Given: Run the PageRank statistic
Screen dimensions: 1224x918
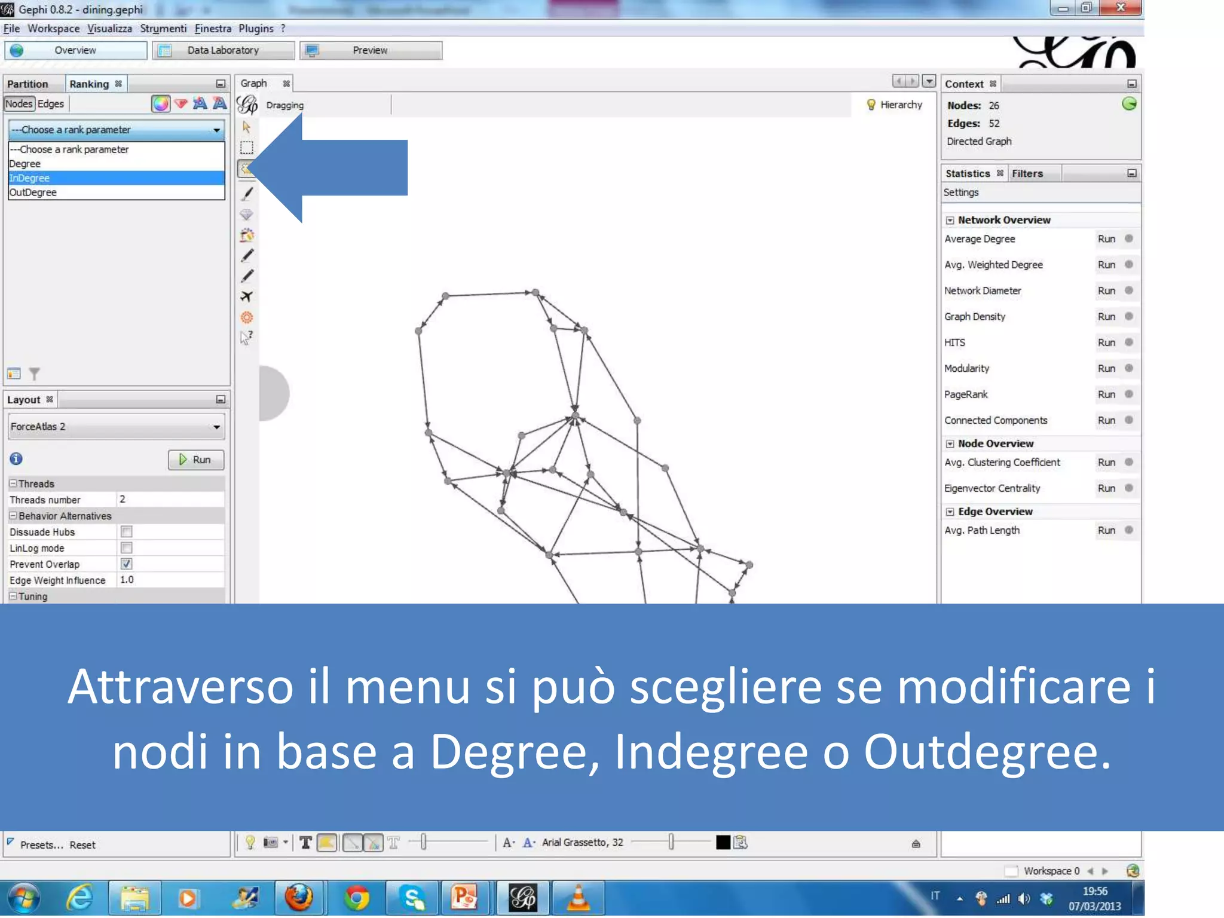Looking at the screenshot, I should tap(1106, 394).
